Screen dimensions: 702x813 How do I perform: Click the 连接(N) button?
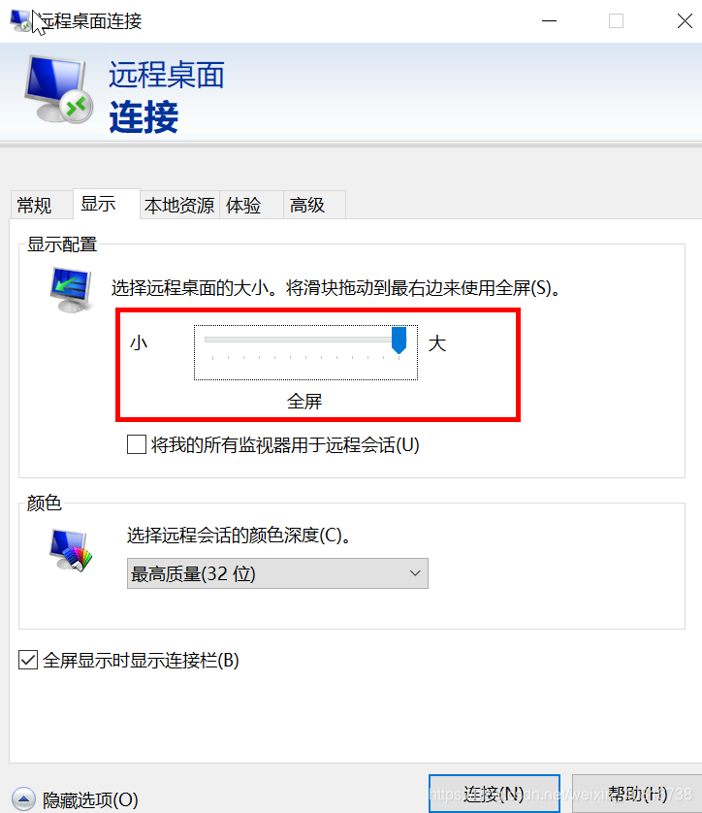click(495, 794)
